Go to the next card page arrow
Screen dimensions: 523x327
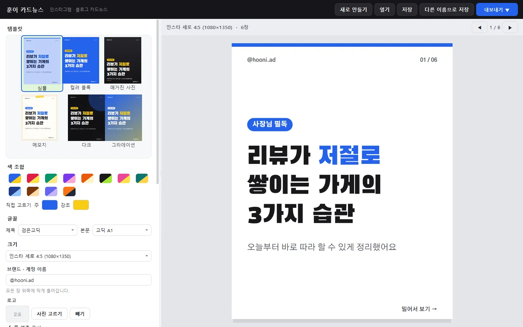pyautogui.click(x=510, y=27)
